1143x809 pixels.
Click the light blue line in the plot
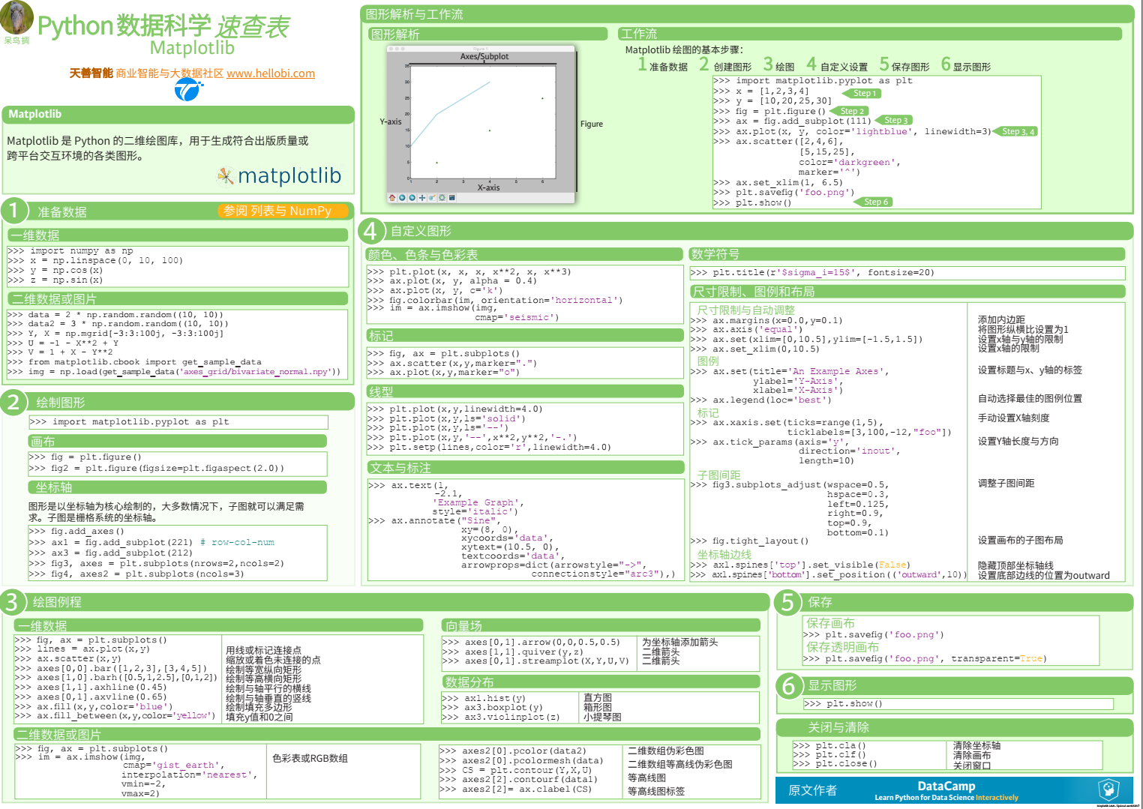[x=450, y=106]
